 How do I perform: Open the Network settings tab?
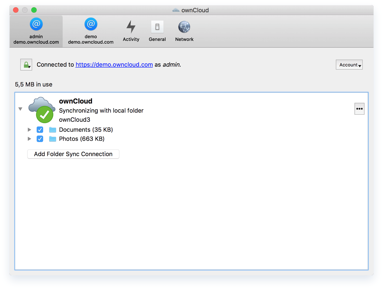pos(184,31)
